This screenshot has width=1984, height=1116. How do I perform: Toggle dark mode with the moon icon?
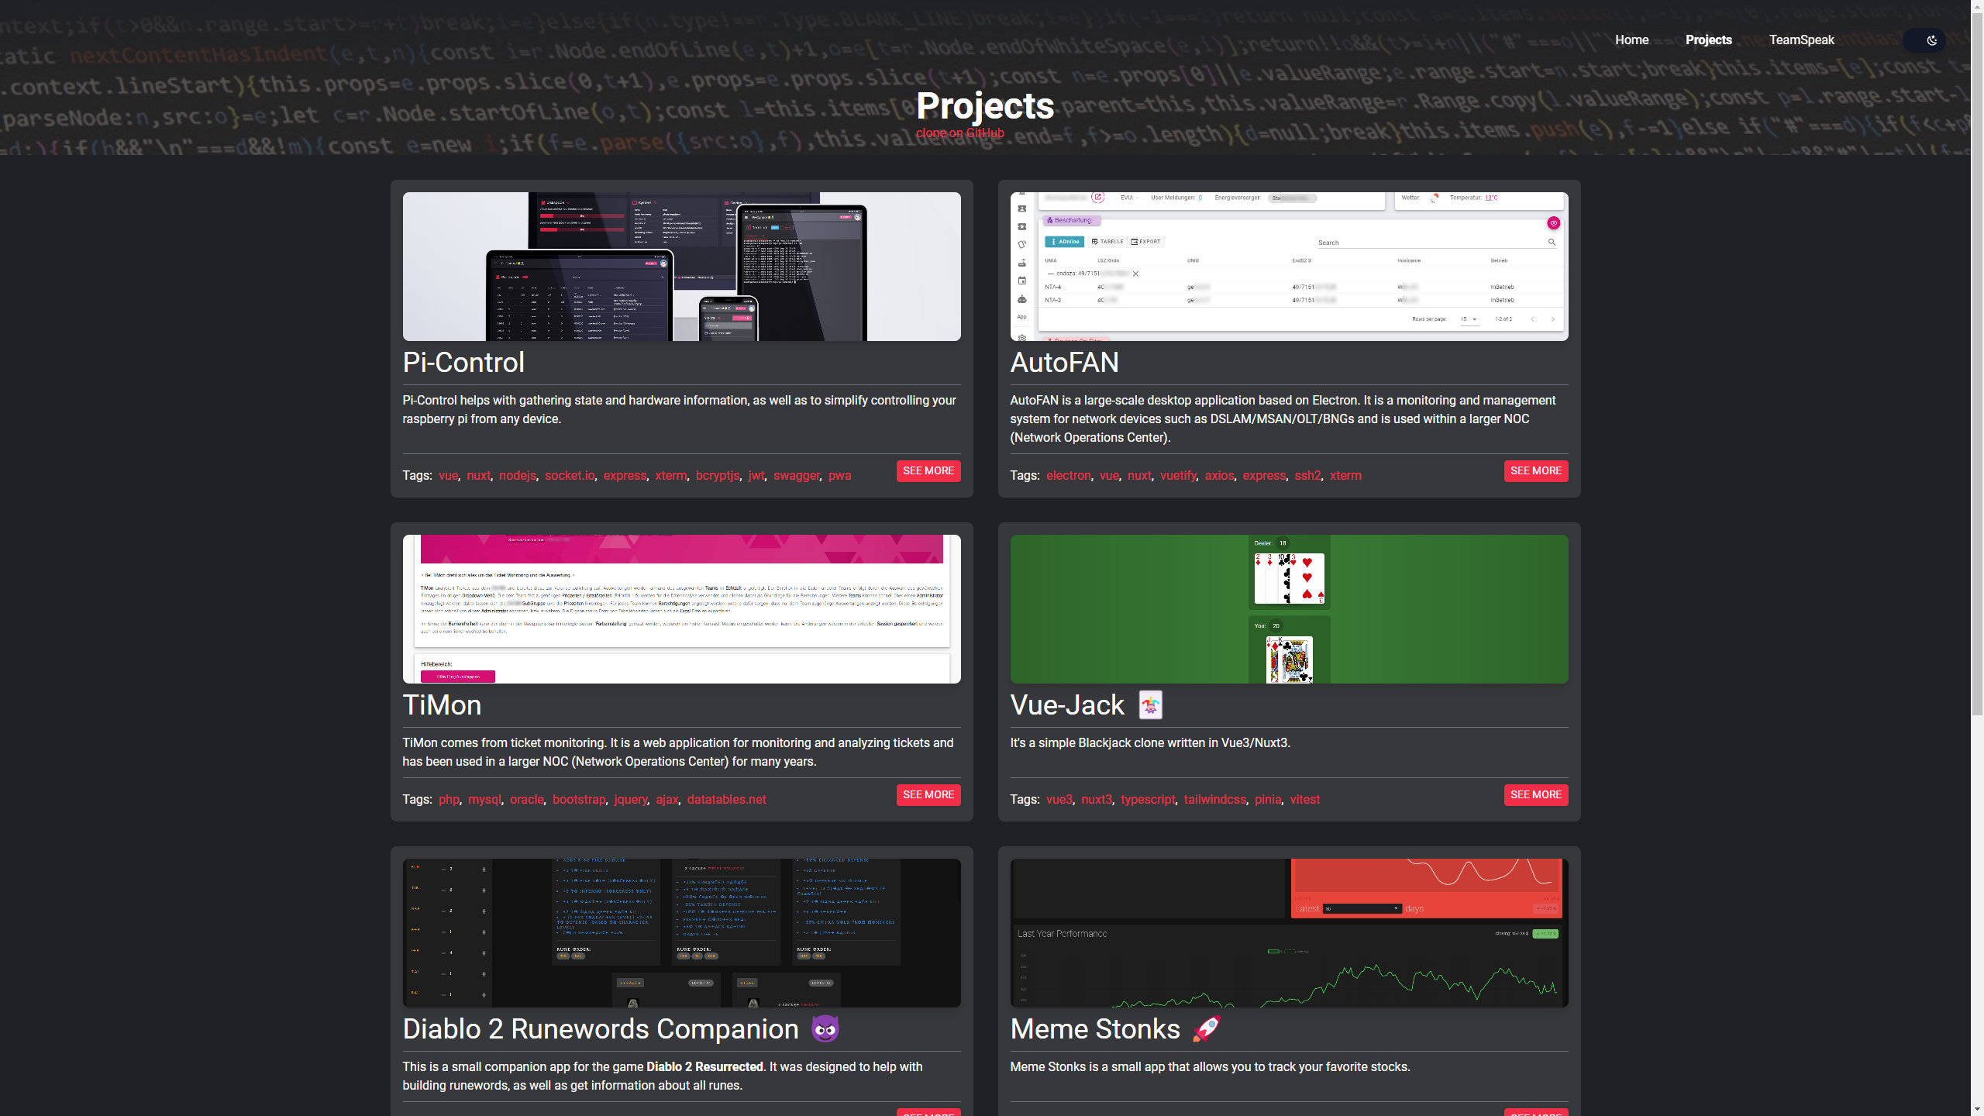point(1931,40)
